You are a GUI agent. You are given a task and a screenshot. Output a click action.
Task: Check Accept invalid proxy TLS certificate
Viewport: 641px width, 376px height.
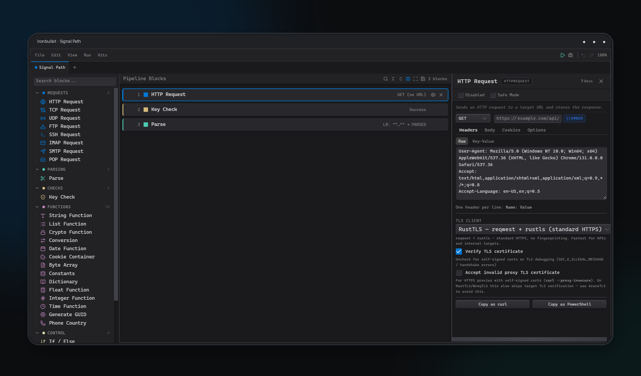pyautogui.click(x=459, y=273)
